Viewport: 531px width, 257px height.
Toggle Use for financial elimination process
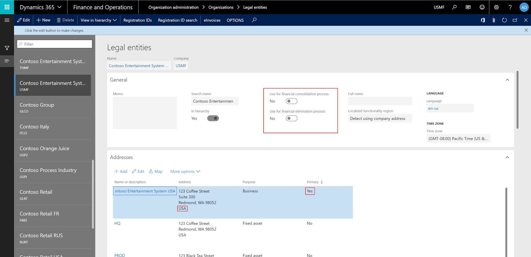coord(291,118)
